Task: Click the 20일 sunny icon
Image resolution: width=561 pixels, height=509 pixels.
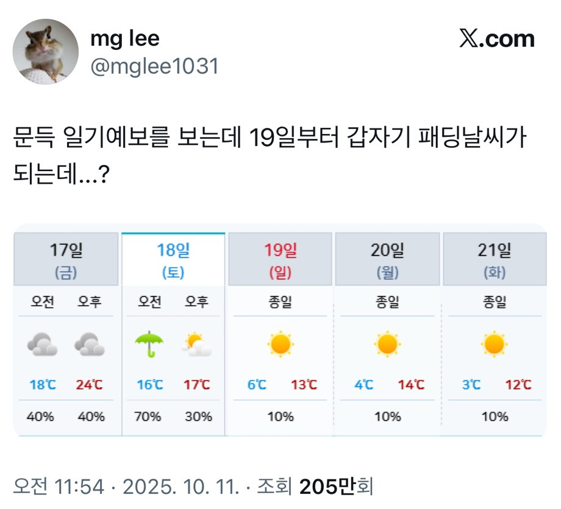Action: tap(387, 344)
